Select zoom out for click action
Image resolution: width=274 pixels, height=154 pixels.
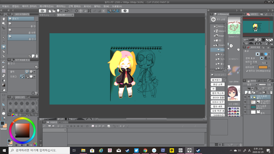point(31,72)
